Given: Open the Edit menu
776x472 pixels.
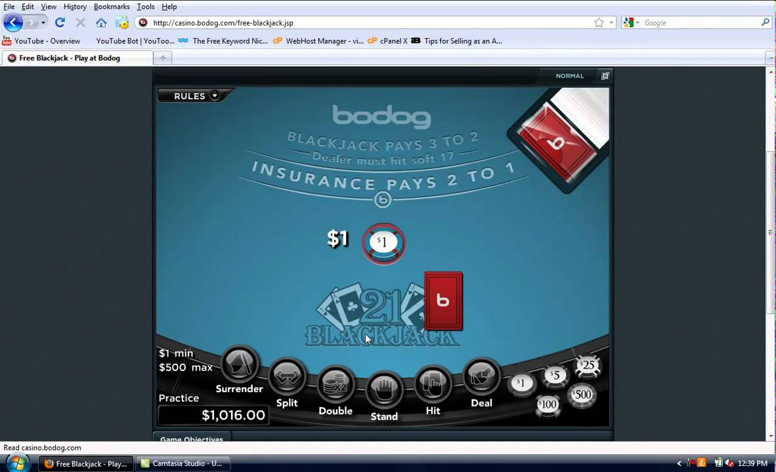Looking at the screenshot, I should coord(28,7).
